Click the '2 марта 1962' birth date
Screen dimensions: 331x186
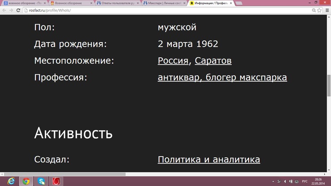coord(188,44)
